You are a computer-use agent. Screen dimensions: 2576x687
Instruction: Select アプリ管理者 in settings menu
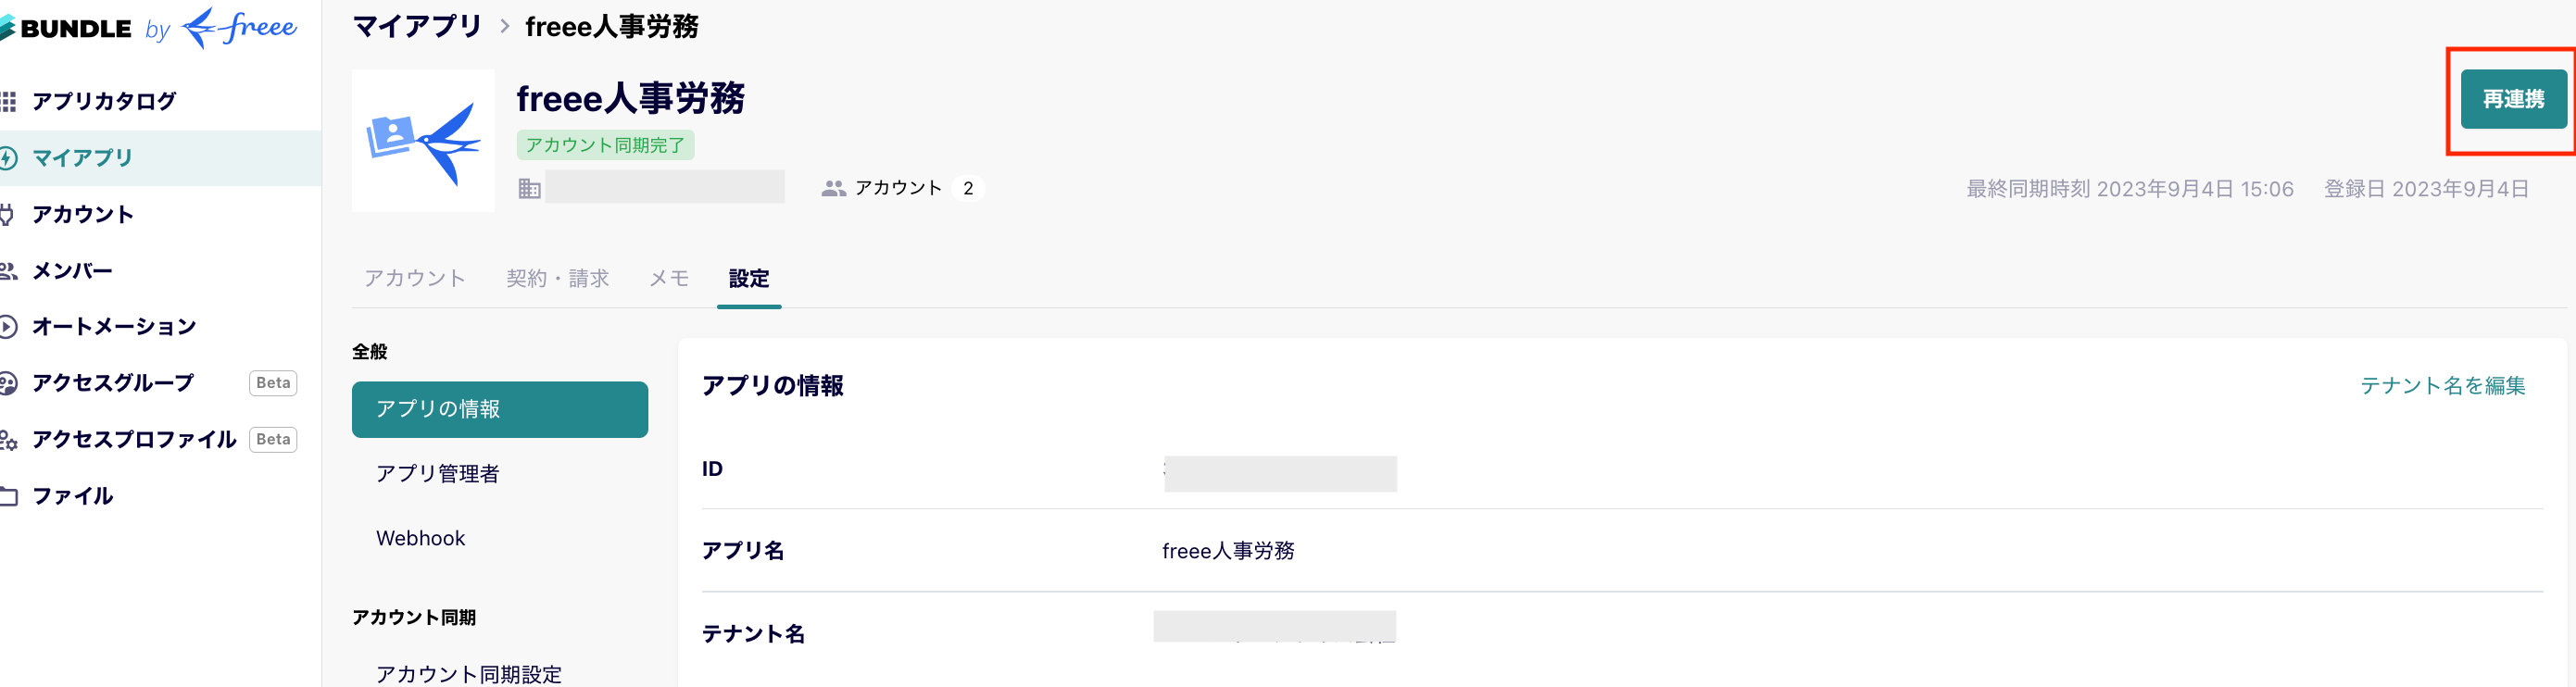pos(437,474)
